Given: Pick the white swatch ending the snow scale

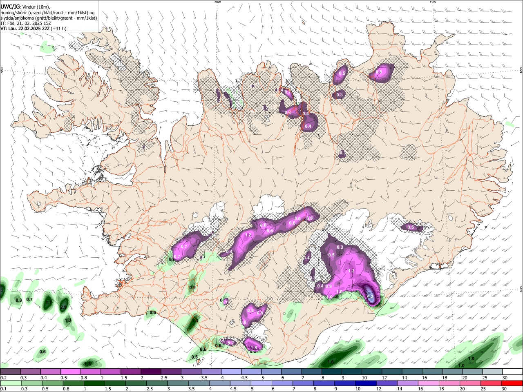Looking at the screenshot, I should (512, 372).
